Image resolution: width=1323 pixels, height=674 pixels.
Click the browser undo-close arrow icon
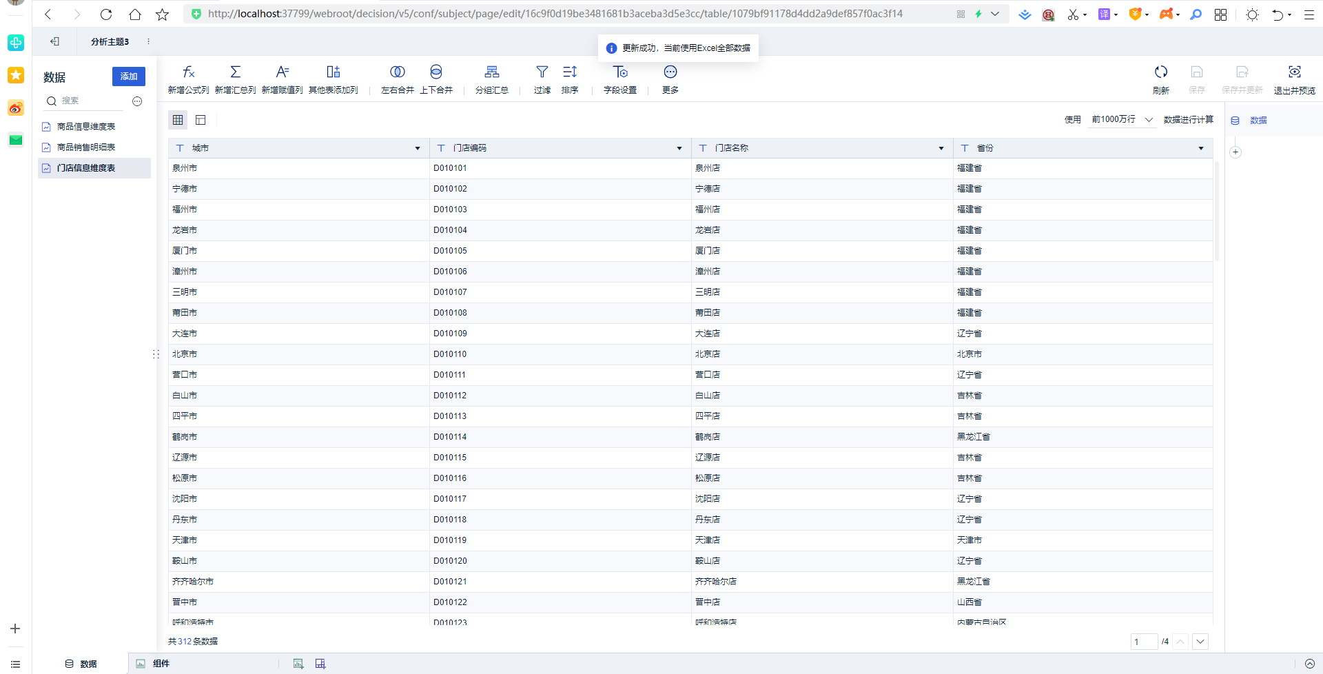pos(1278,14)
